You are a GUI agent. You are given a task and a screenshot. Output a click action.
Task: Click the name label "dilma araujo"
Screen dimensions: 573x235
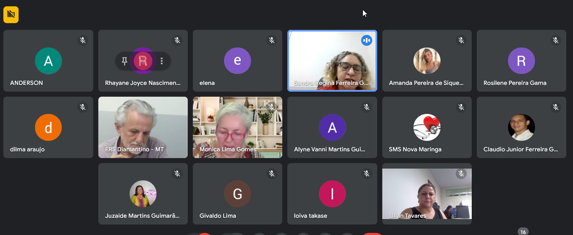tap(27, 149)
